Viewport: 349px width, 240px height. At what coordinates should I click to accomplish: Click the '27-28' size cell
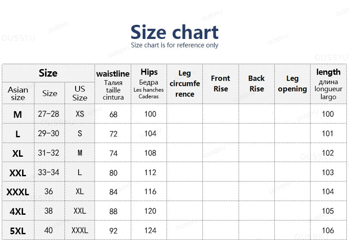(x=49, y=114)
